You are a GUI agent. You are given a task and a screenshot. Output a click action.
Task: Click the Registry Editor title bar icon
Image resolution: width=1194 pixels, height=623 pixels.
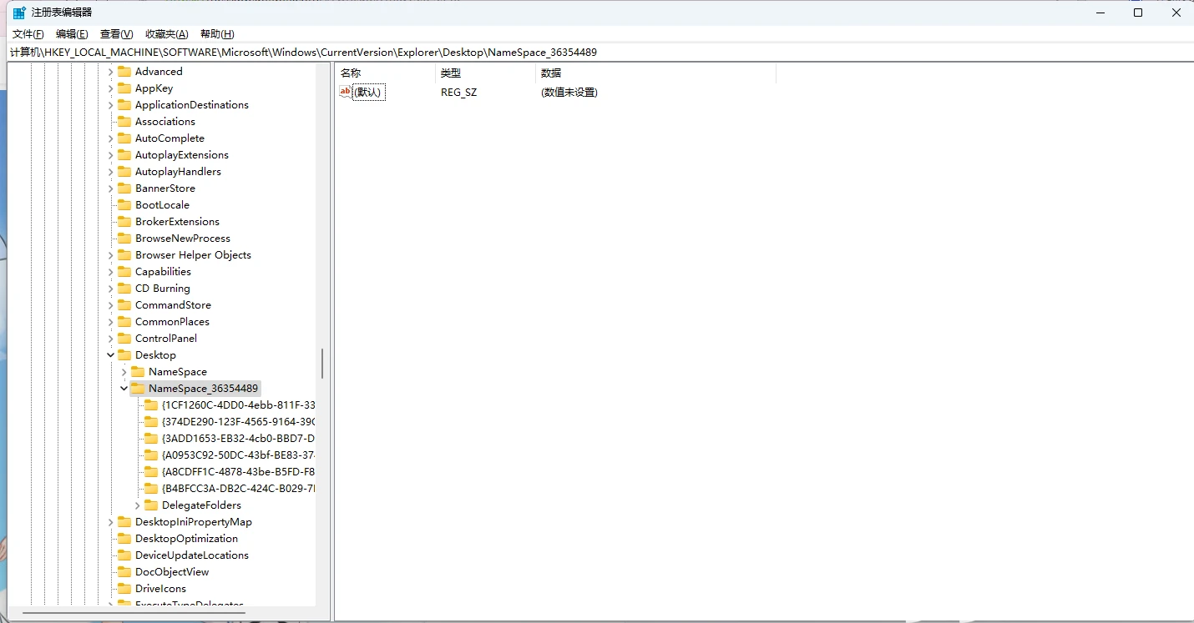tap(19, 13)
